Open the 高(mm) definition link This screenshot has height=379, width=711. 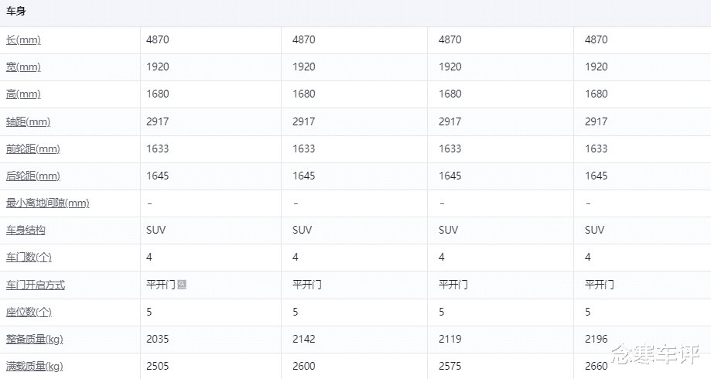(x=23, y=94)
